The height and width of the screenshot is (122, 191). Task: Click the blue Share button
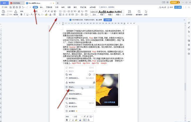pos(178,7)
